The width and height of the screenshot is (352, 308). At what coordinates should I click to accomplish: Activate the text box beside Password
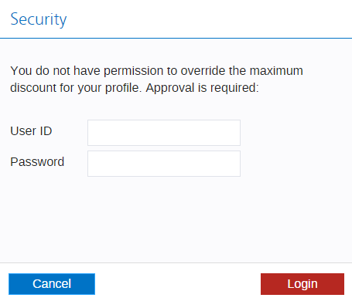164,164
